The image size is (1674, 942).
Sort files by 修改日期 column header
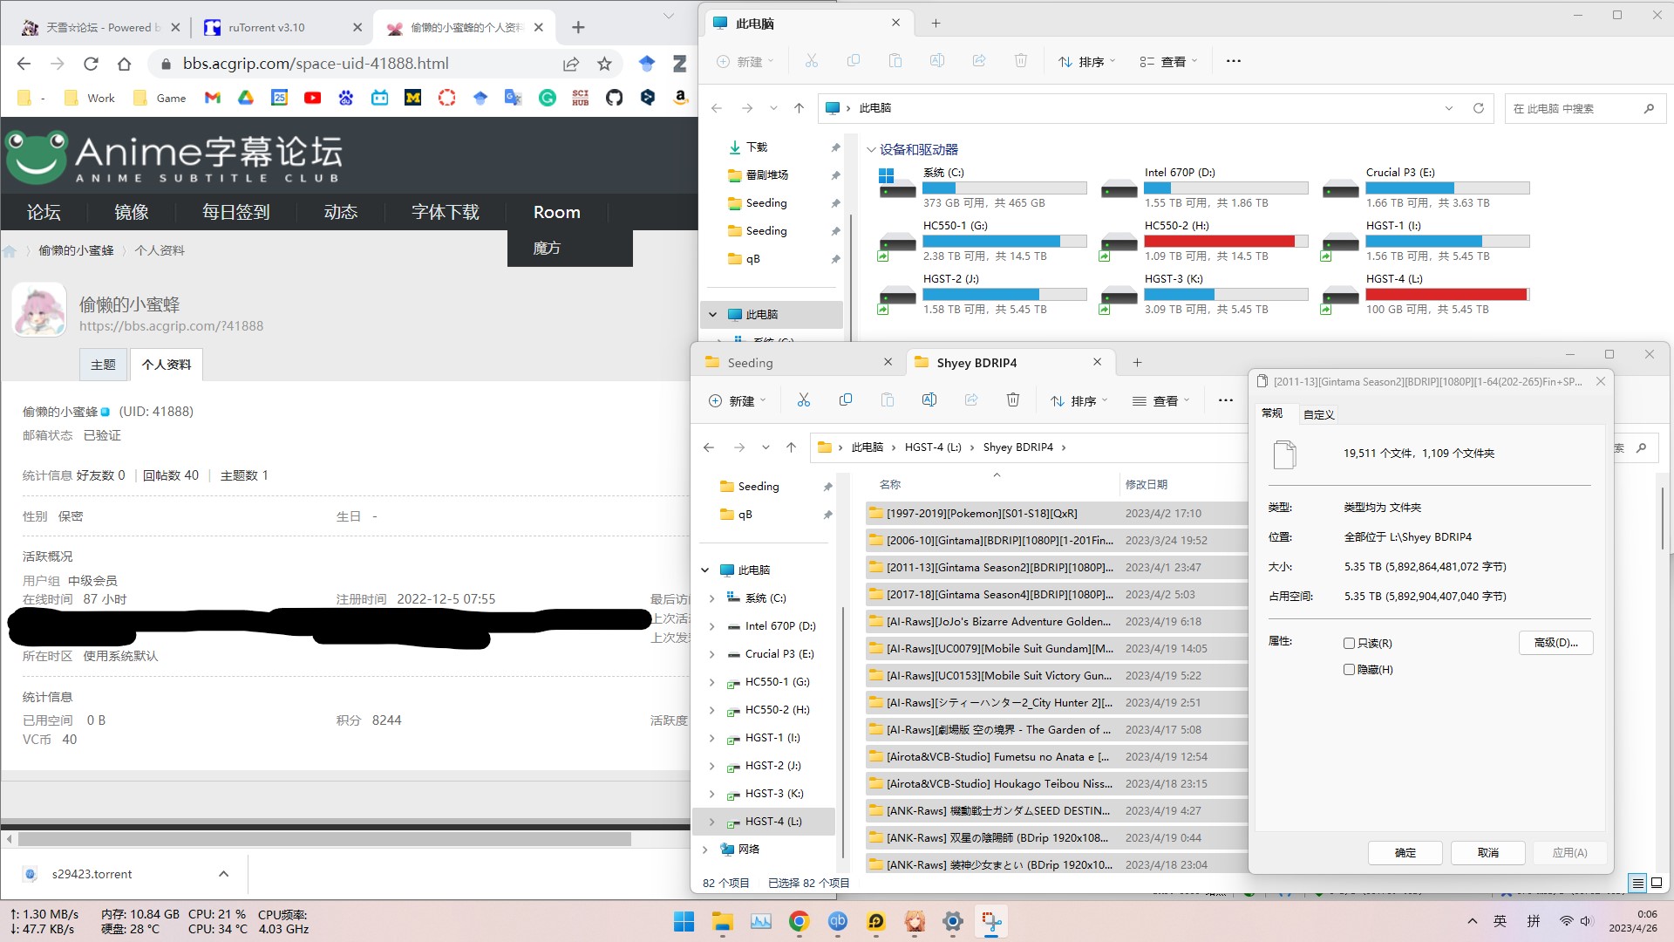pyautogui.click(x=1146, y=485)
